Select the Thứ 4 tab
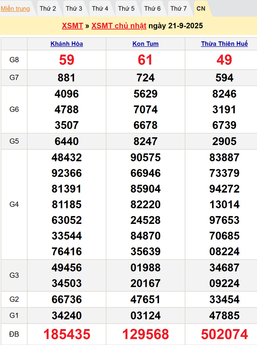Image resolution: width=257 pixels, height=345 pixels. click(x=100, y=9)
